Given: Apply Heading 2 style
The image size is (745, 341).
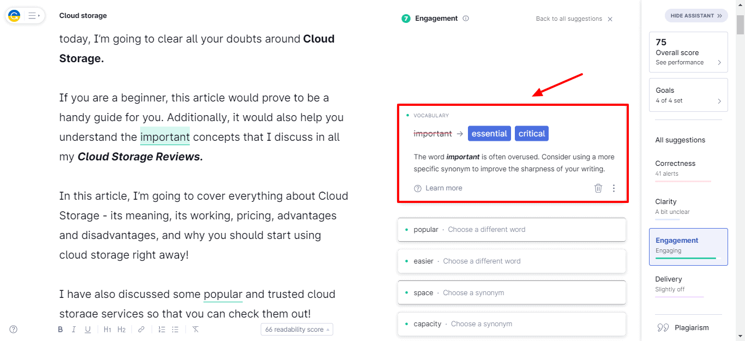Looking at the screenshot, I should pos(122,330).
